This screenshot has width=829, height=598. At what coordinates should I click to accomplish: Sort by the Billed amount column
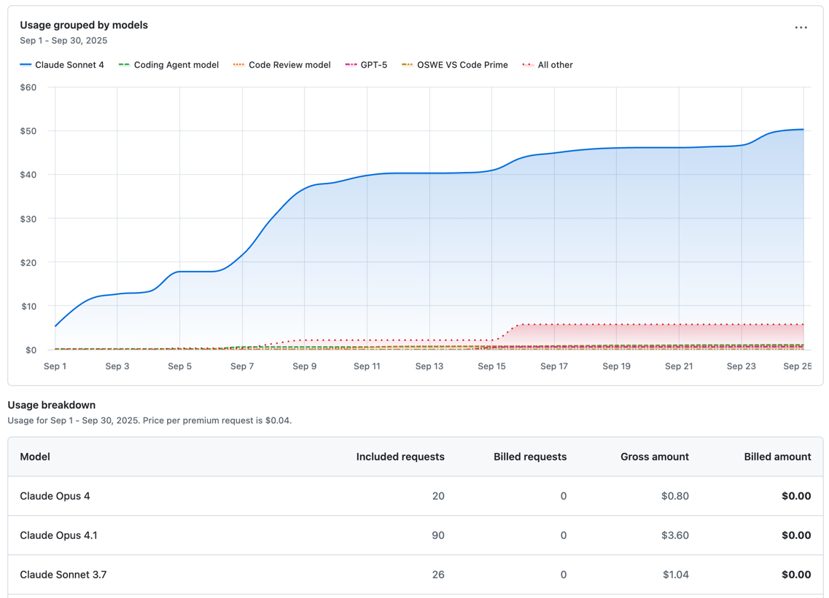point(777,457)
